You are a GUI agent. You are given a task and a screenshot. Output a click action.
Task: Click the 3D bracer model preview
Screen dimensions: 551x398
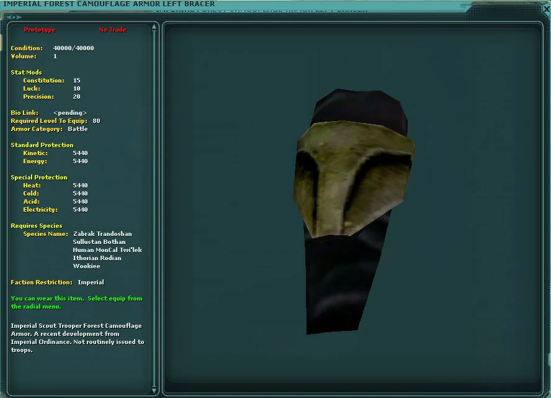[x=354, y=211]
